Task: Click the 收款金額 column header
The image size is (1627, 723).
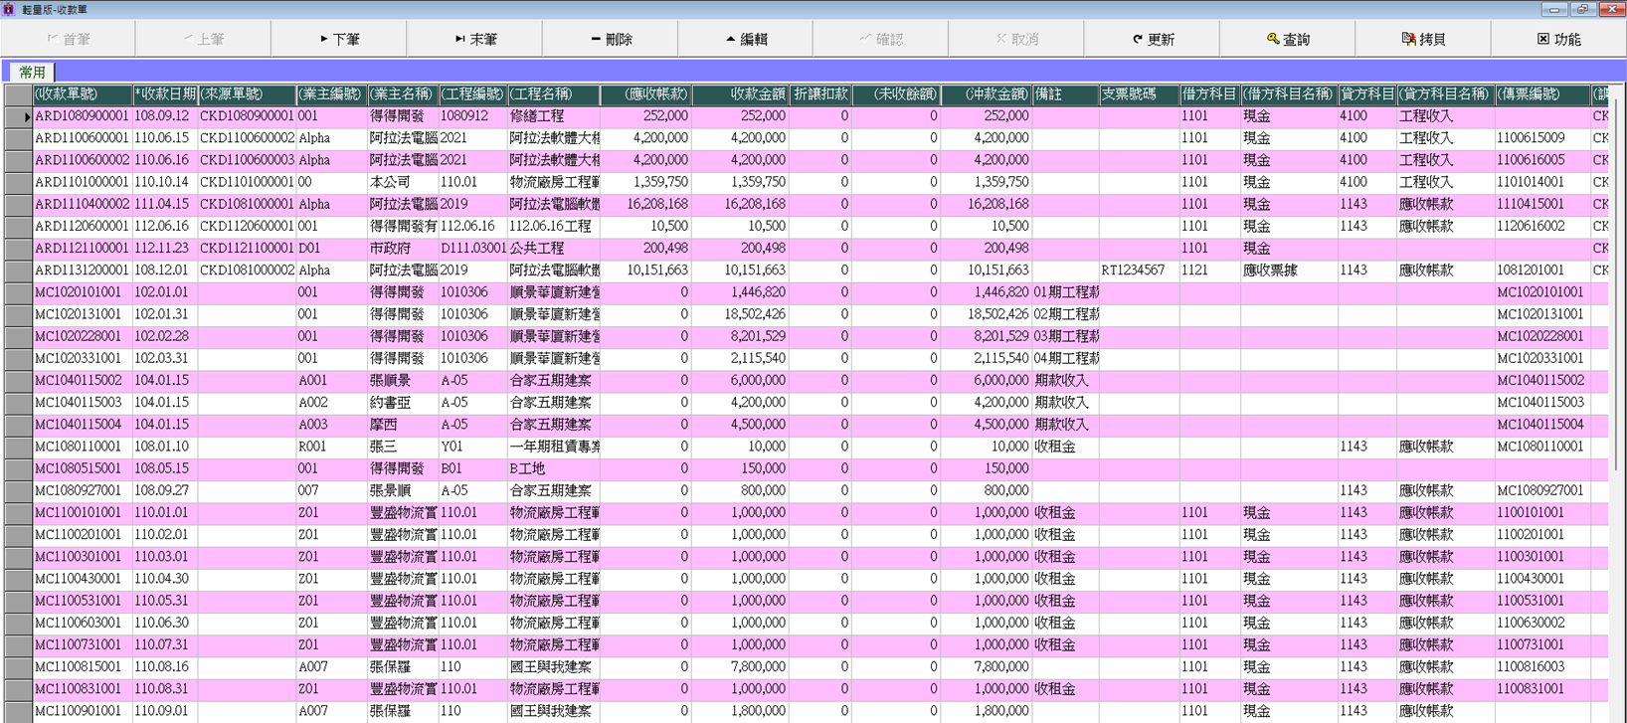Action: point(741,94)
